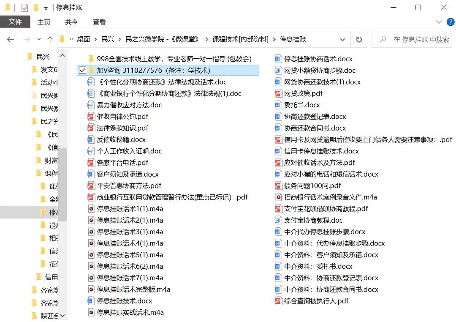Open the 文件 menu
Screen dimensions: 456x322
[15, 21]
